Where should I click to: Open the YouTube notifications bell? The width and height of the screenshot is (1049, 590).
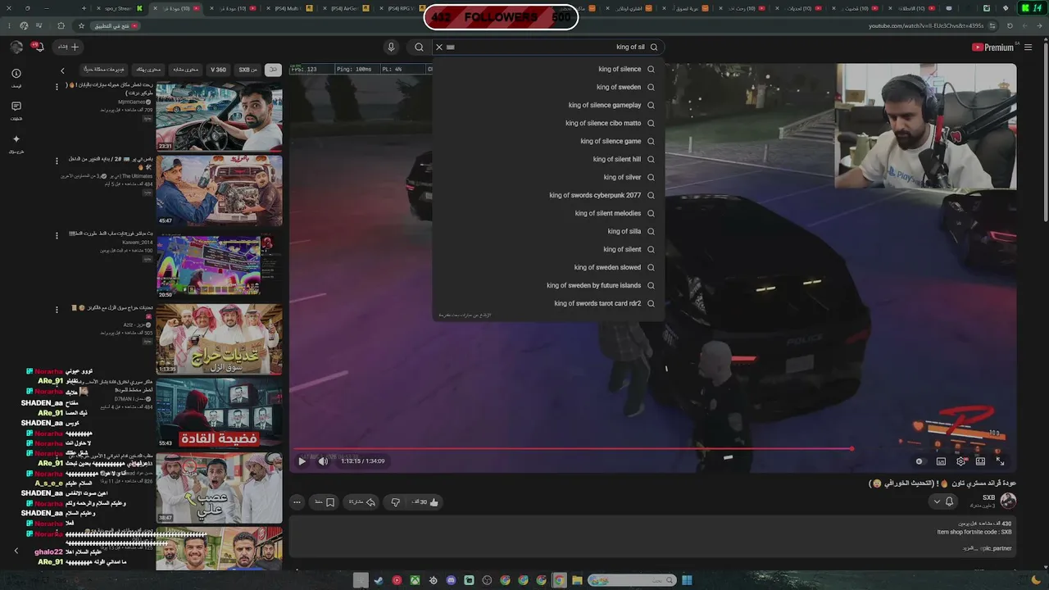pyautogui.click(x=38, y=47)
